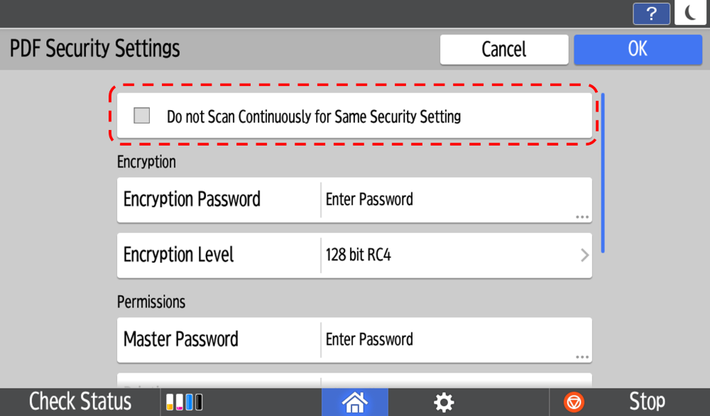Open Check Status in the bottom bar

pos(80,403)
